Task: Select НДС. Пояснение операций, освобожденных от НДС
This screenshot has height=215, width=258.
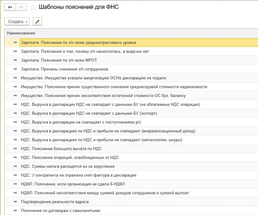Action: tap(70, 158)
